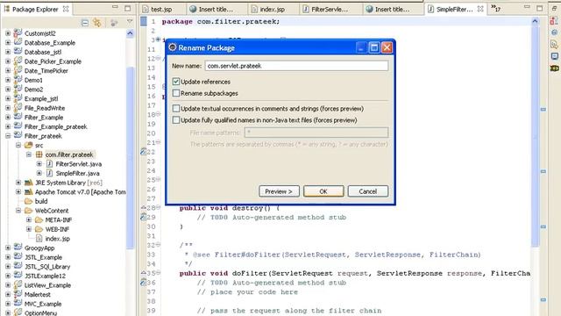The height and width of the screenshot is (316, 561).
Task: Click the src source folder icon
Action: tap(29, 145)
